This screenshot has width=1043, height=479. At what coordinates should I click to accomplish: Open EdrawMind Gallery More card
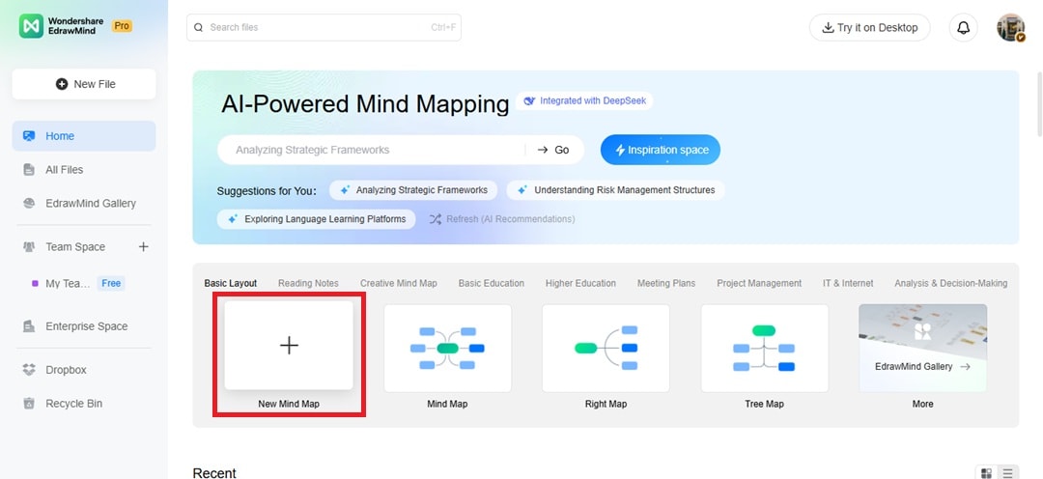[x=922, y=348]
